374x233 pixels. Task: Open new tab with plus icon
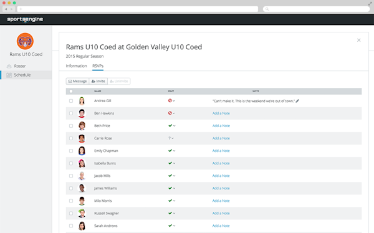21,9
